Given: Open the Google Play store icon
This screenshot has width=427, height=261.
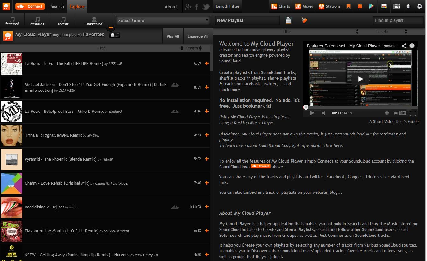Looking at the screenshot, I should point(372,6).
